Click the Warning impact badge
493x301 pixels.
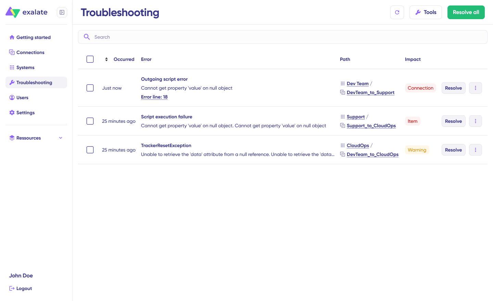[x=417, y=150]
